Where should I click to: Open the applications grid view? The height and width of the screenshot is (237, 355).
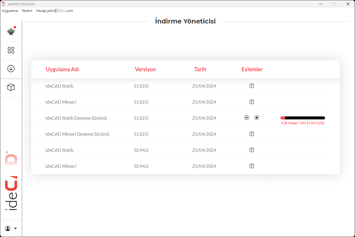click(x=11, y=50)
